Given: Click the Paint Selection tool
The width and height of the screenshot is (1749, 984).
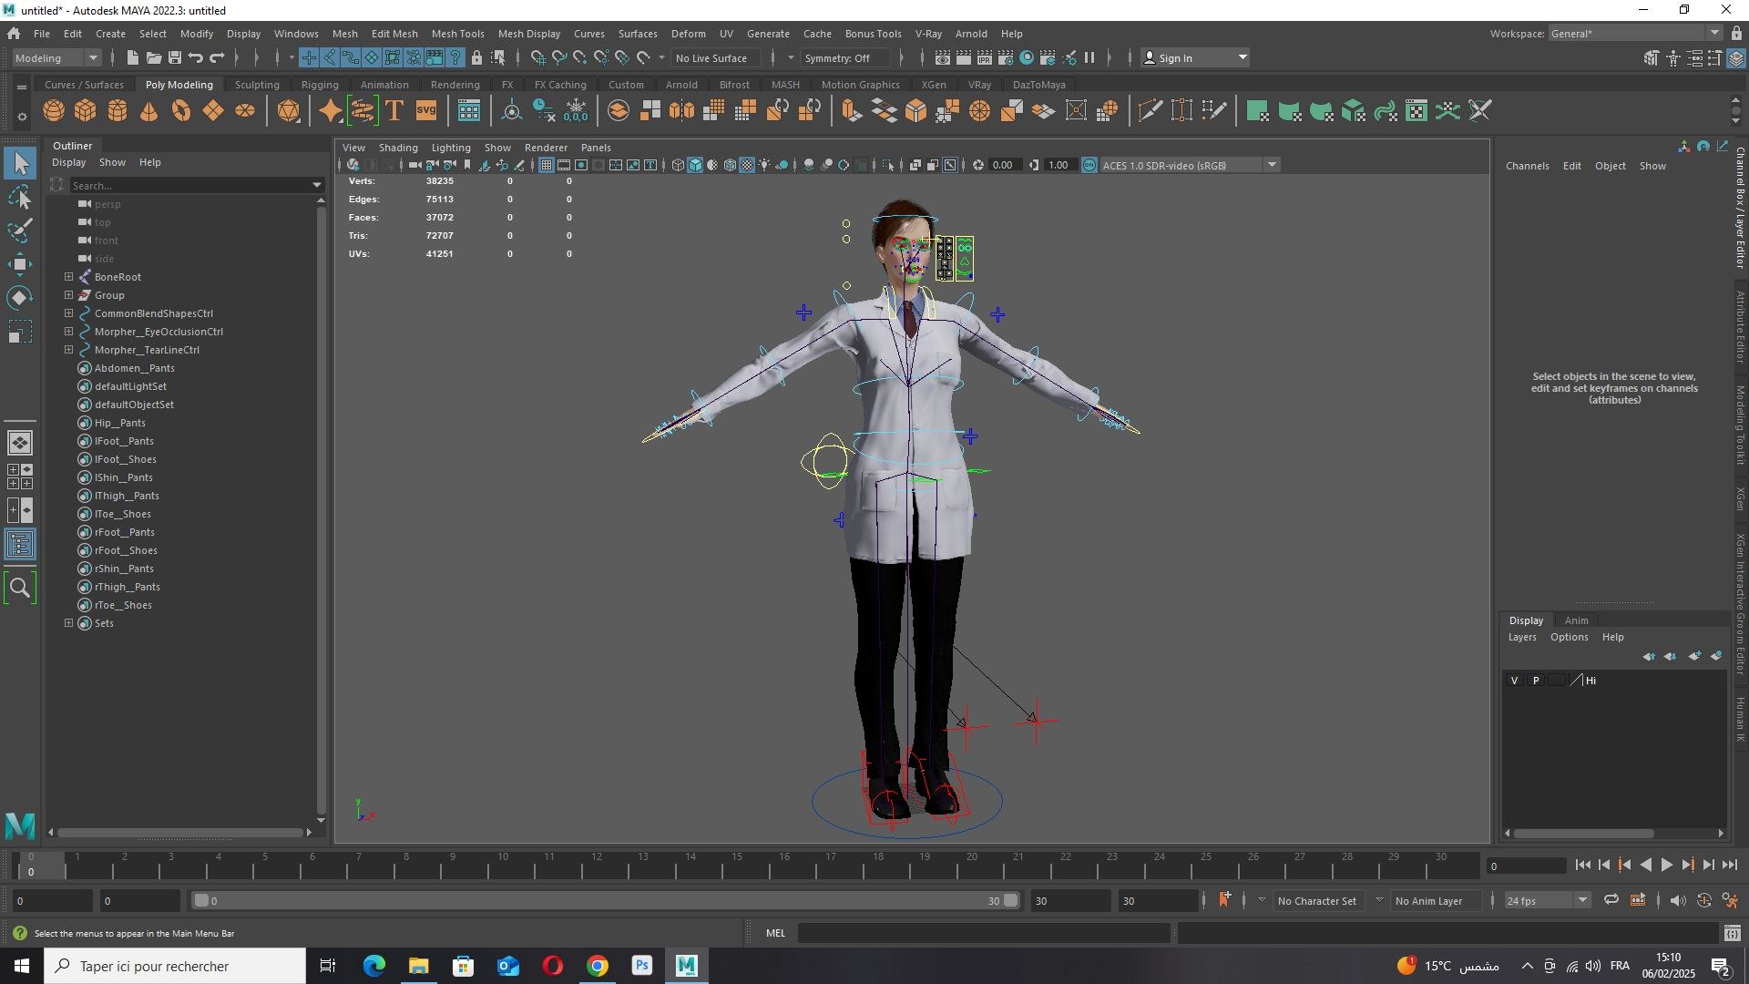Looking at the screenshot, I should 20,231.
